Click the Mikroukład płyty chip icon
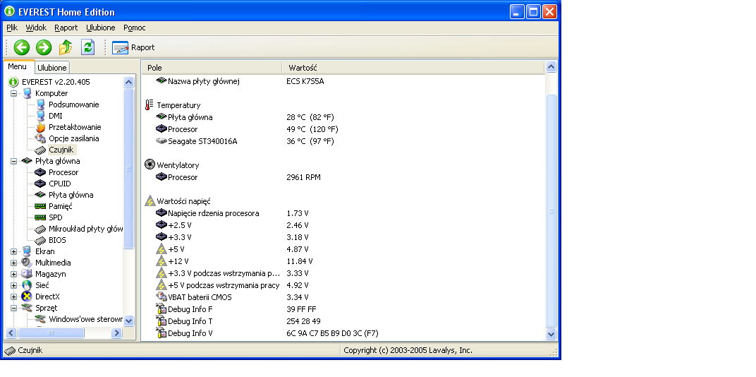Viewport: 756px width, 377px height. [x=40, y=229]
